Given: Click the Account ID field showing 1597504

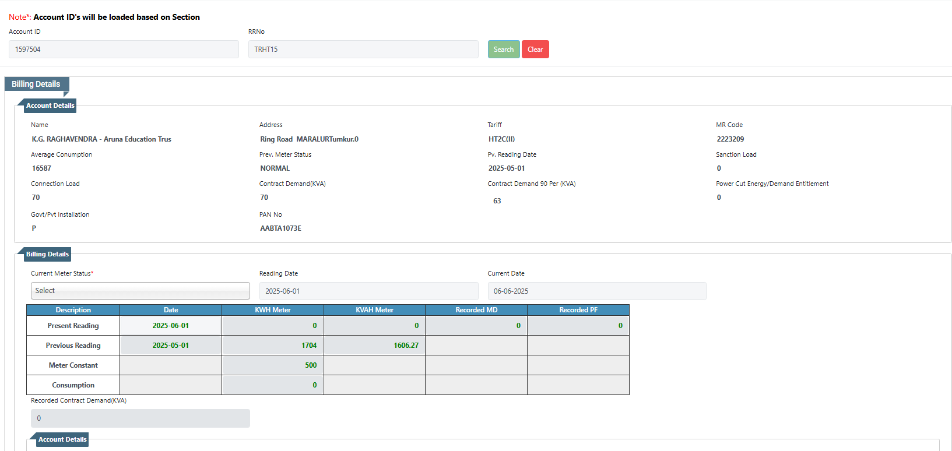Looking at the screenshot, I should (124, 50).
